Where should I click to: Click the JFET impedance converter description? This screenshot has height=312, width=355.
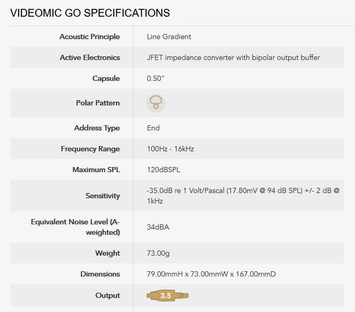(x=233, y=57)
